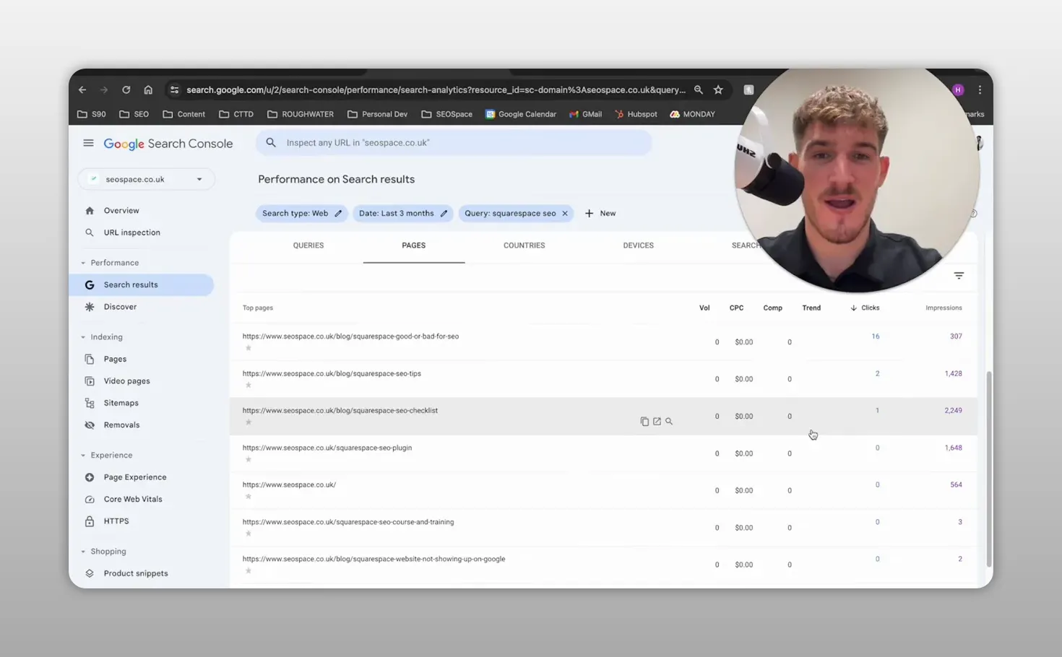Collapse the Experience sidebar section
This screenshot has height=657, width=1062.
(83, 456)
